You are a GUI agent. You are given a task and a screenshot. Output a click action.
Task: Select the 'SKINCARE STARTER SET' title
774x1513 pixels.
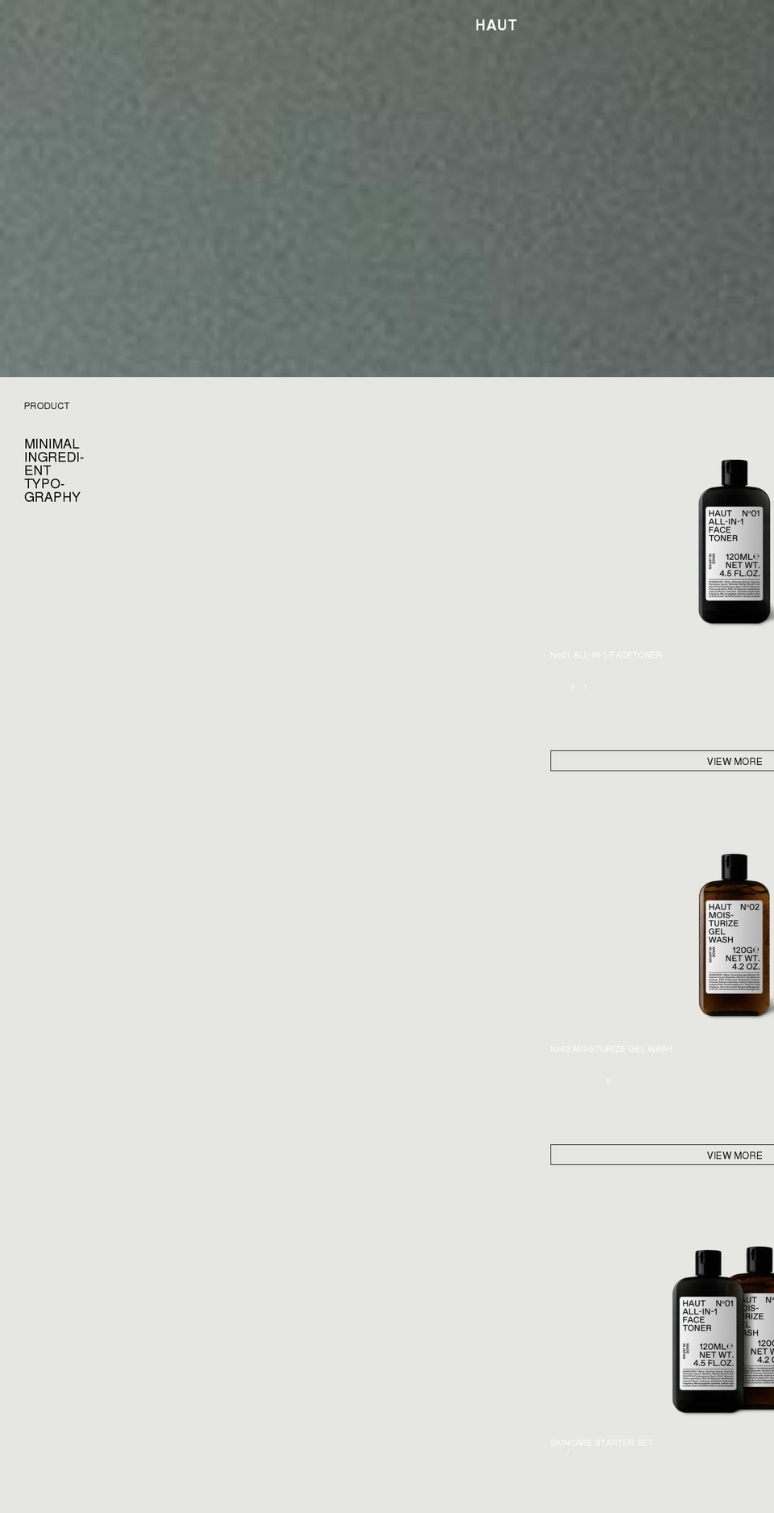pyautogui.click(x=601, y=1442)
